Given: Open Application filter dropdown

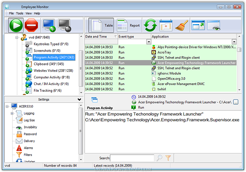Looking at the screenshot, I should click(234, 42).
